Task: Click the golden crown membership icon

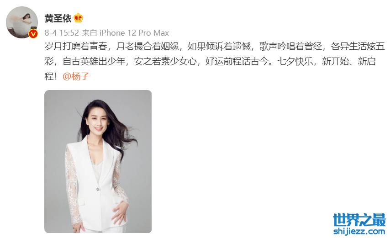Action: (79, 18)
